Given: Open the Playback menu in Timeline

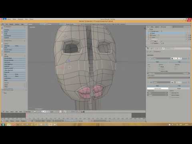Looking at the screenshot, I should [x=23, y=121].
